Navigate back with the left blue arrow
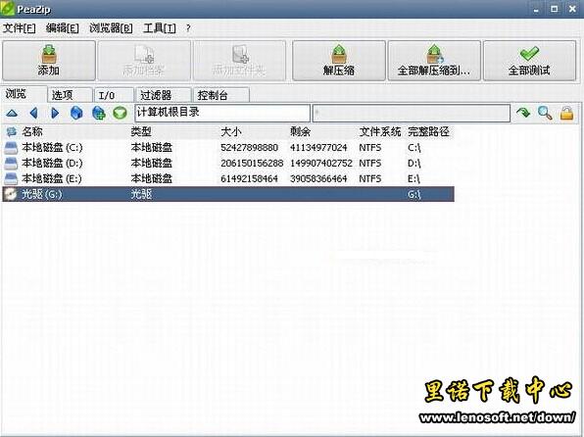 click(x=34, y=113)
